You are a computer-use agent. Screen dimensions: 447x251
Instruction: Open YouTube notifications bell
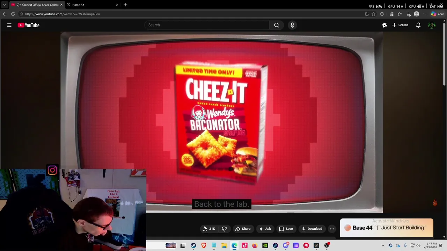(418, 25)
